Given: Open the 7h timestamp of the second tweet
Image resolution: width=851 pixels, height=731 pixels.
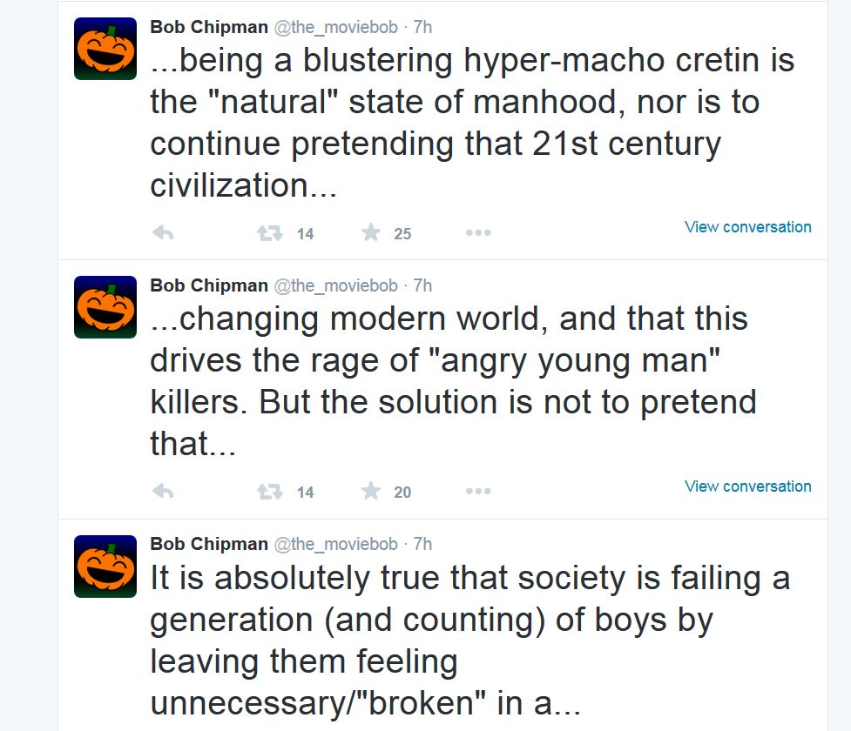Looking at the screenshot, I should [422, 285].
